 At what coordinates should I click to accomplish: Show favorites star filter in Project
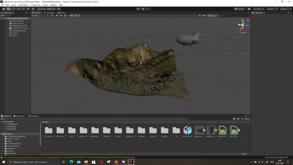(x=242, y=119)
